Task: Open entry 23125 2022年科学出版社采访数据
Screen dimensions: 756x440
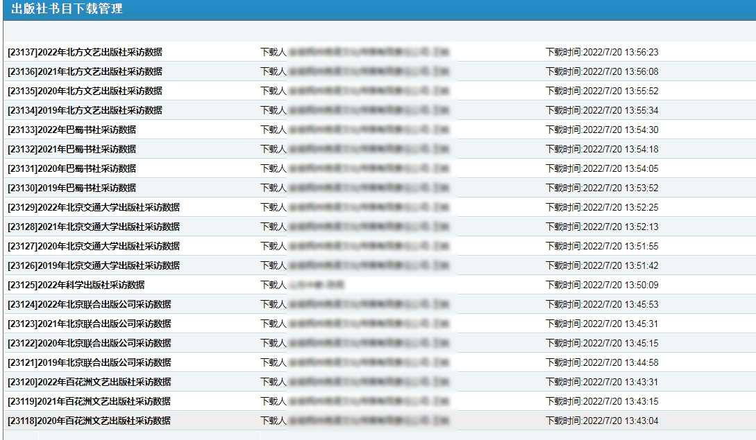Action: pyautogui.click(x=76, y=285)
